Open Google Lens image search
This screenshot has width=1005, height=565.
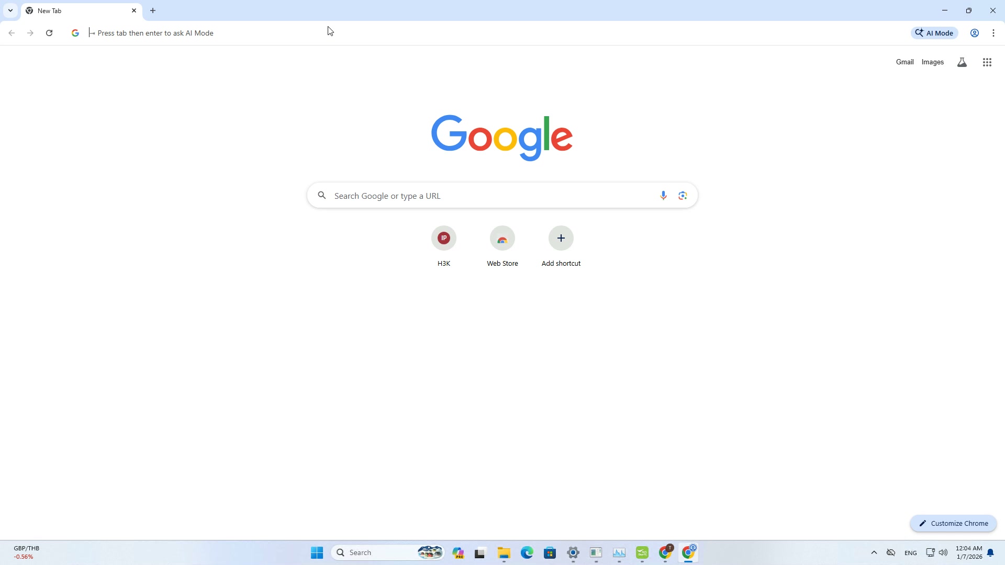(683, 196)
